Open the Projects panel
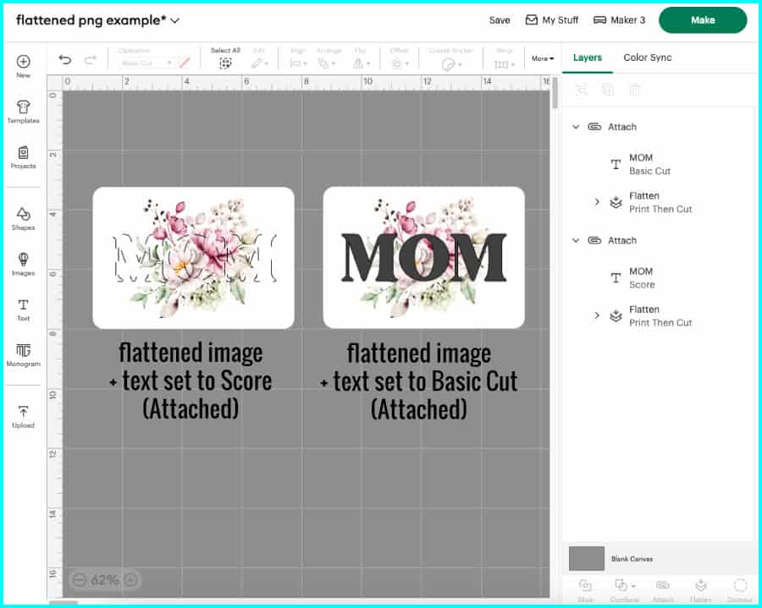 pyautogui.click(x=24, y=156)
